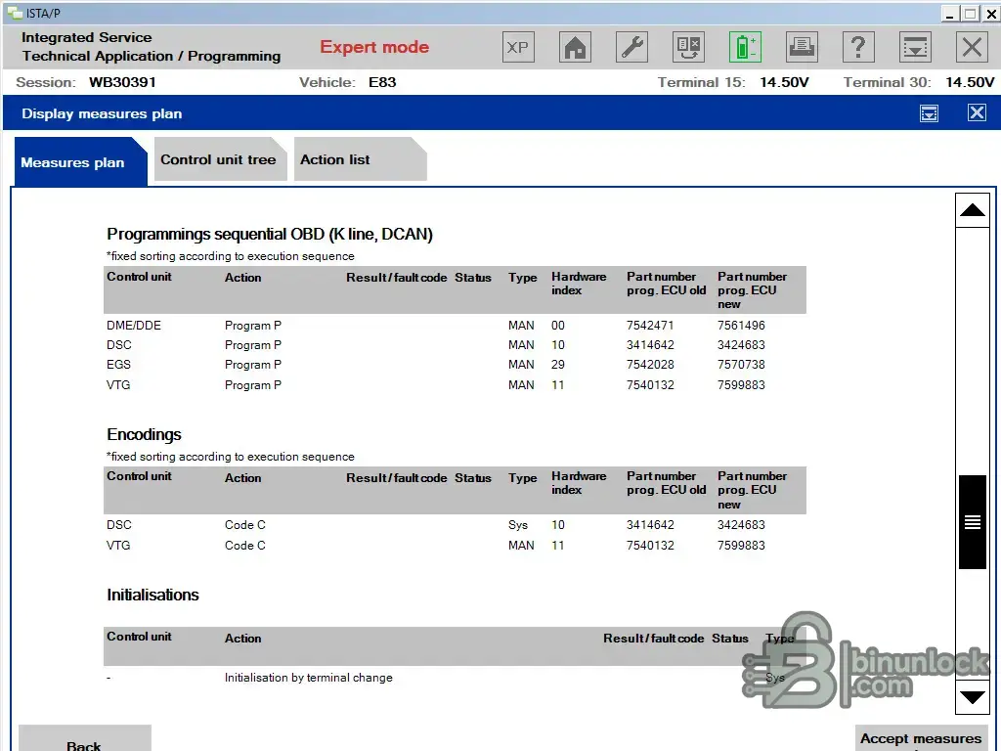Click the Encodings section heading
Viewport: 1001px width, 751px height.
145,435
